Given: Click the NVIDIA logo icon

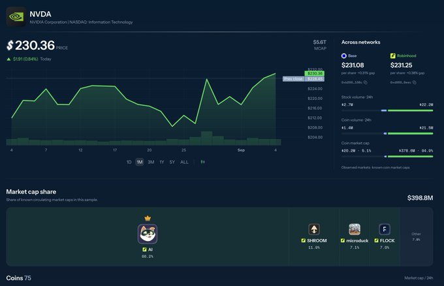Looking at the screenshot, I should click(x=16, y=17).
